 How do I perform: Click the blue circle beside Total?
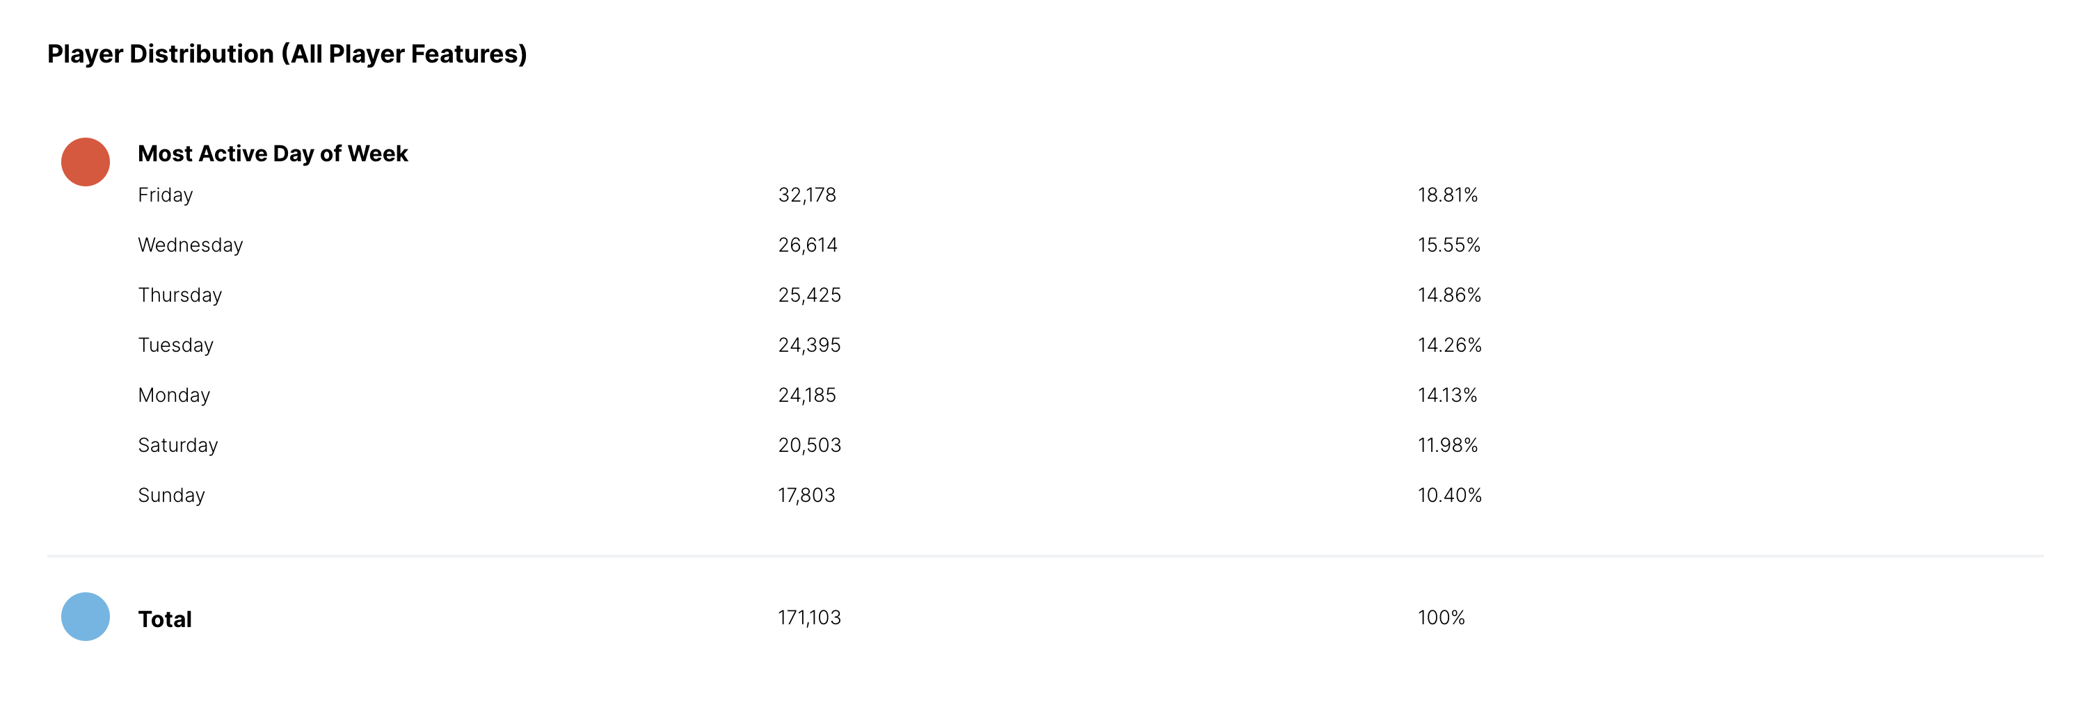(86, 617)
